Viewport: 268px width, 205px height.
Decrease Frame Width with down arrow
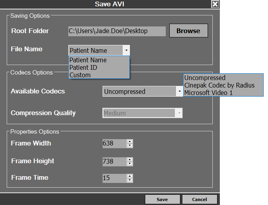click(129, 146)
